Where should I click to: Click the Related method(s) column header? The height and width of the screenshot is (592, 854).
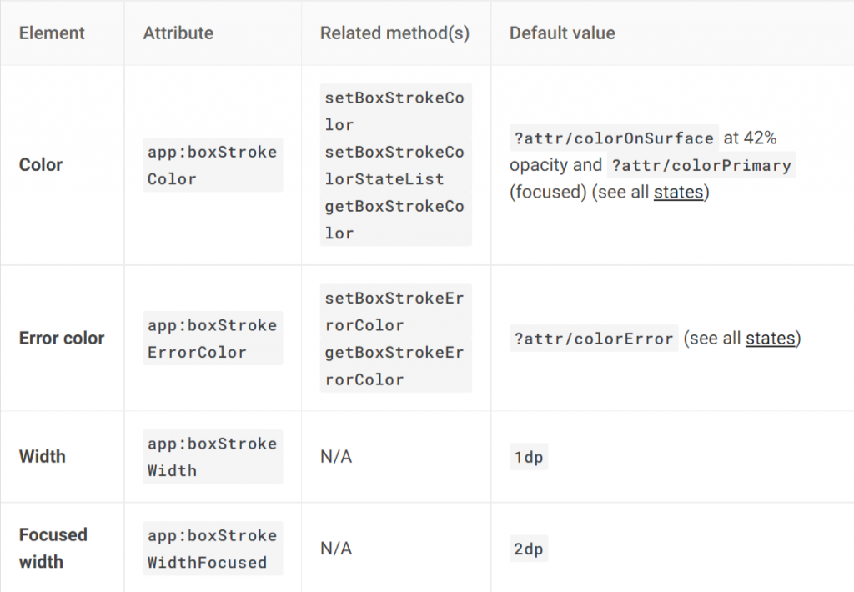point(394,33)
